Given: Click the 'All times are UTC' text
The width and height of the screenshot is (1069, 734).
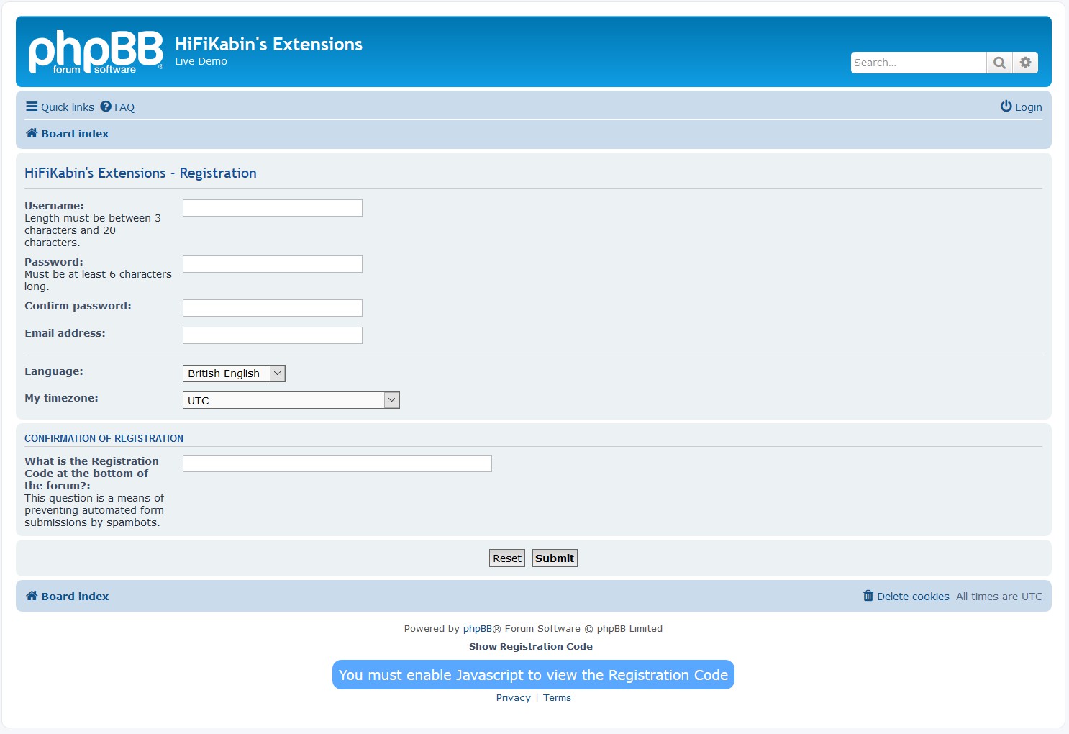Looking at the screenshot, I should [999, 597].
